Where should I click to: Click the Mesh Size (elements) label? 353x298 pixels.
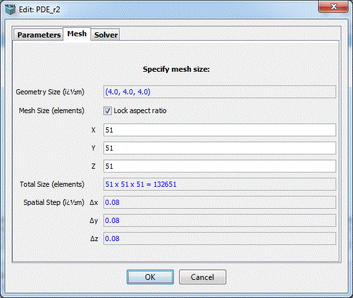click(52, 111)
